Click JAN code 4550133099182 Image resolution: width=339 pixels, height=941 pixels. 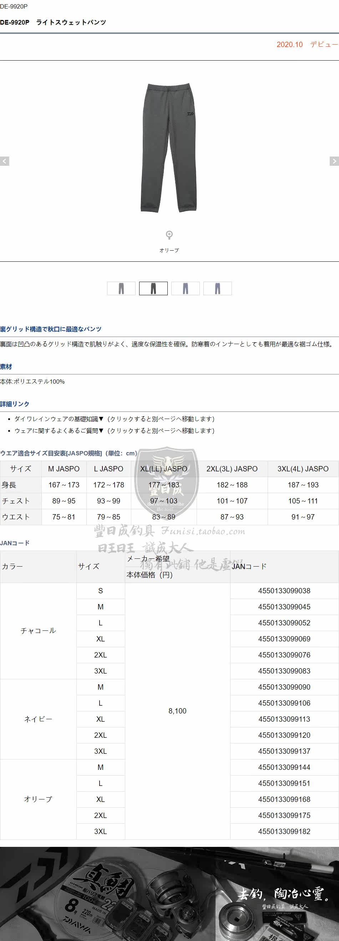[284, 832]
